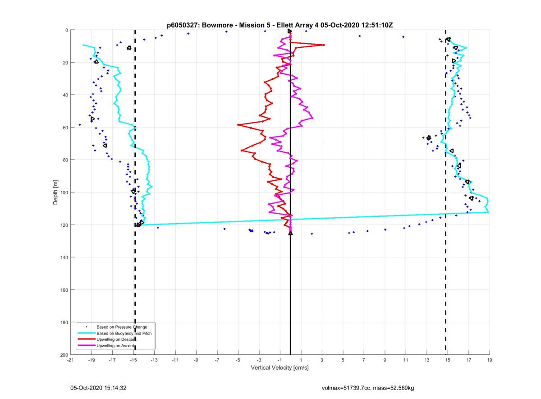Click x-axis tick label '-17'

tap(112, 360)
